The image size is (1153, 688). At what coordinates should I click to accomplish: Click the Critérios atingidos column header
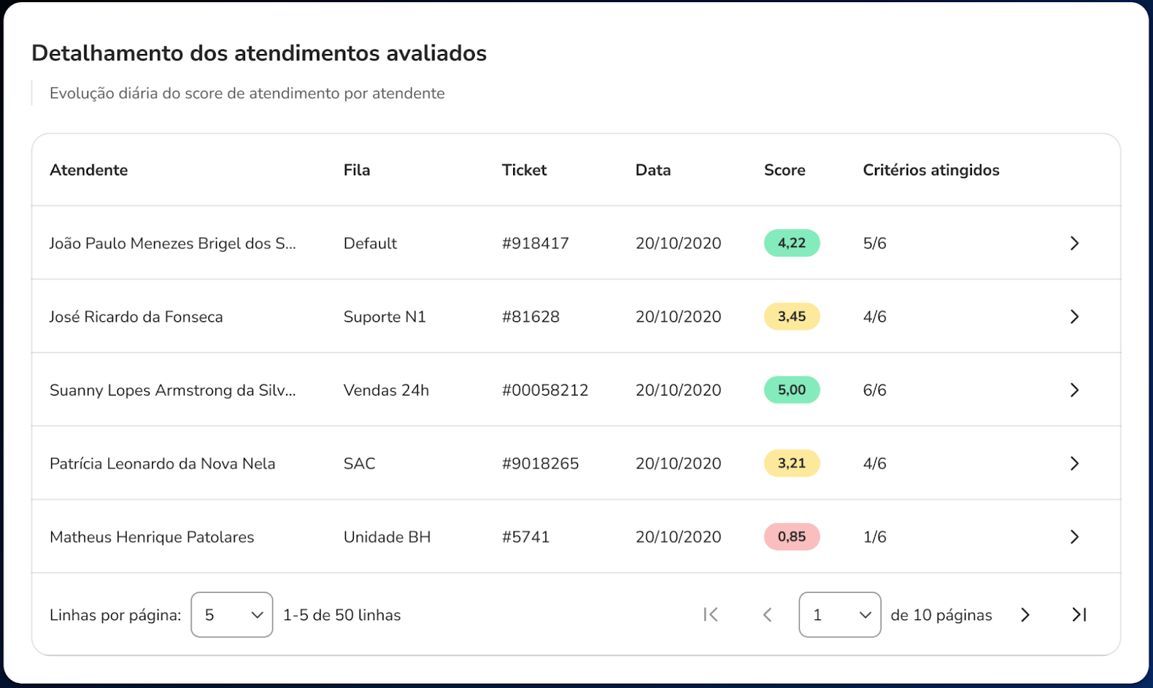click(930, 170)
